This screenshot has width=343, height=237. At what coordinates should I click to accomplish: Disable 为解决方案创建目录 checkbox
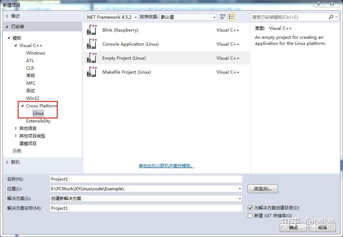tap(250, 208)
